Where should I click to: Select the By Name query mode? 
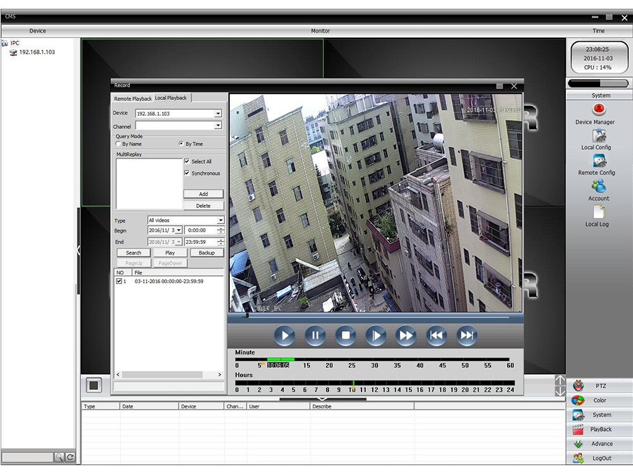118,144
